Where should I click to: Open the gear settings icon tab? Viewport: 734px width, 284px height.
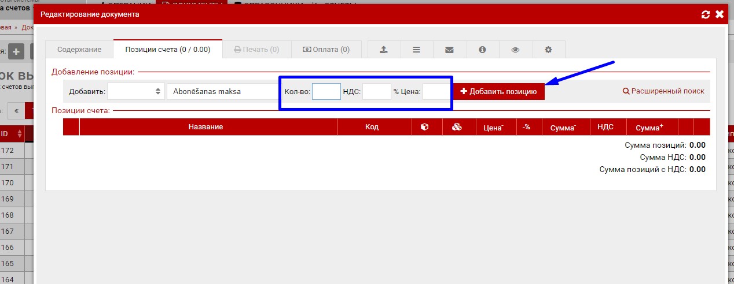(x=548, y=50)
